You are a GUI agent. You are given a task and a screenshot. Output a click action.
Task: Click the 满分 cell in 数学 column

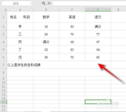46,42
